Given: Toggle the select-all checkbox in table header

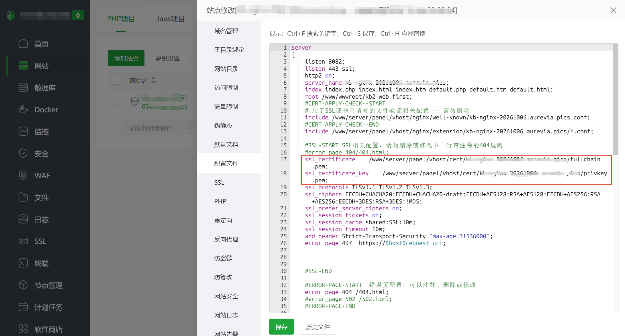Looking at the screenshot, I should click(116, 81).
